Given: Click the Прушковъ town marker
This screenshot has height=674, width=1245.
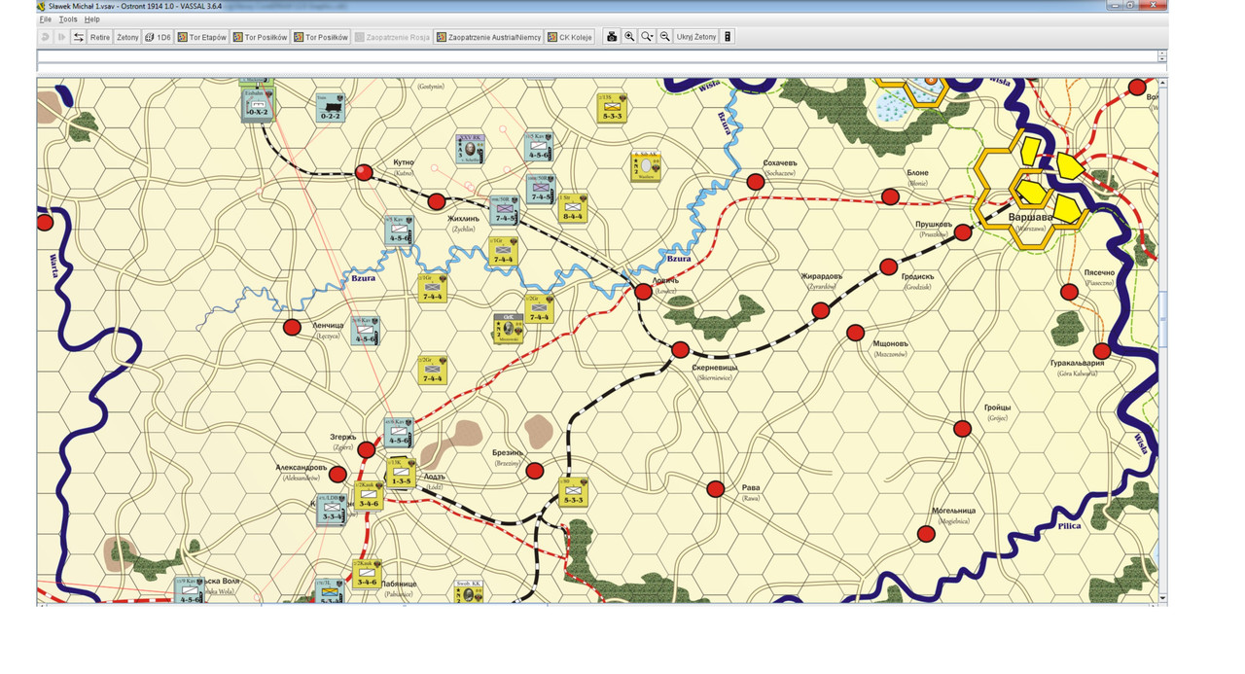Looking at the screenshot, I should pos(963,232).
